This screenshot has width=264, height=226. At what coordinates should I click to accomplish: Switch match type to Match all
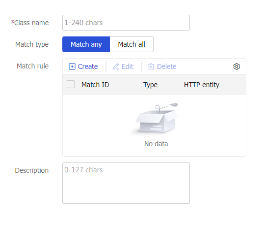(x=132, y=44)
